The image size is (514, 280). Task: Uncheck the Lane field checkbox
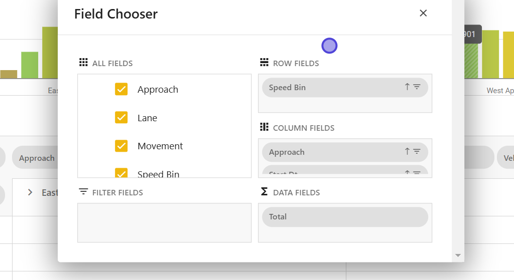click(x=121, y=118)
